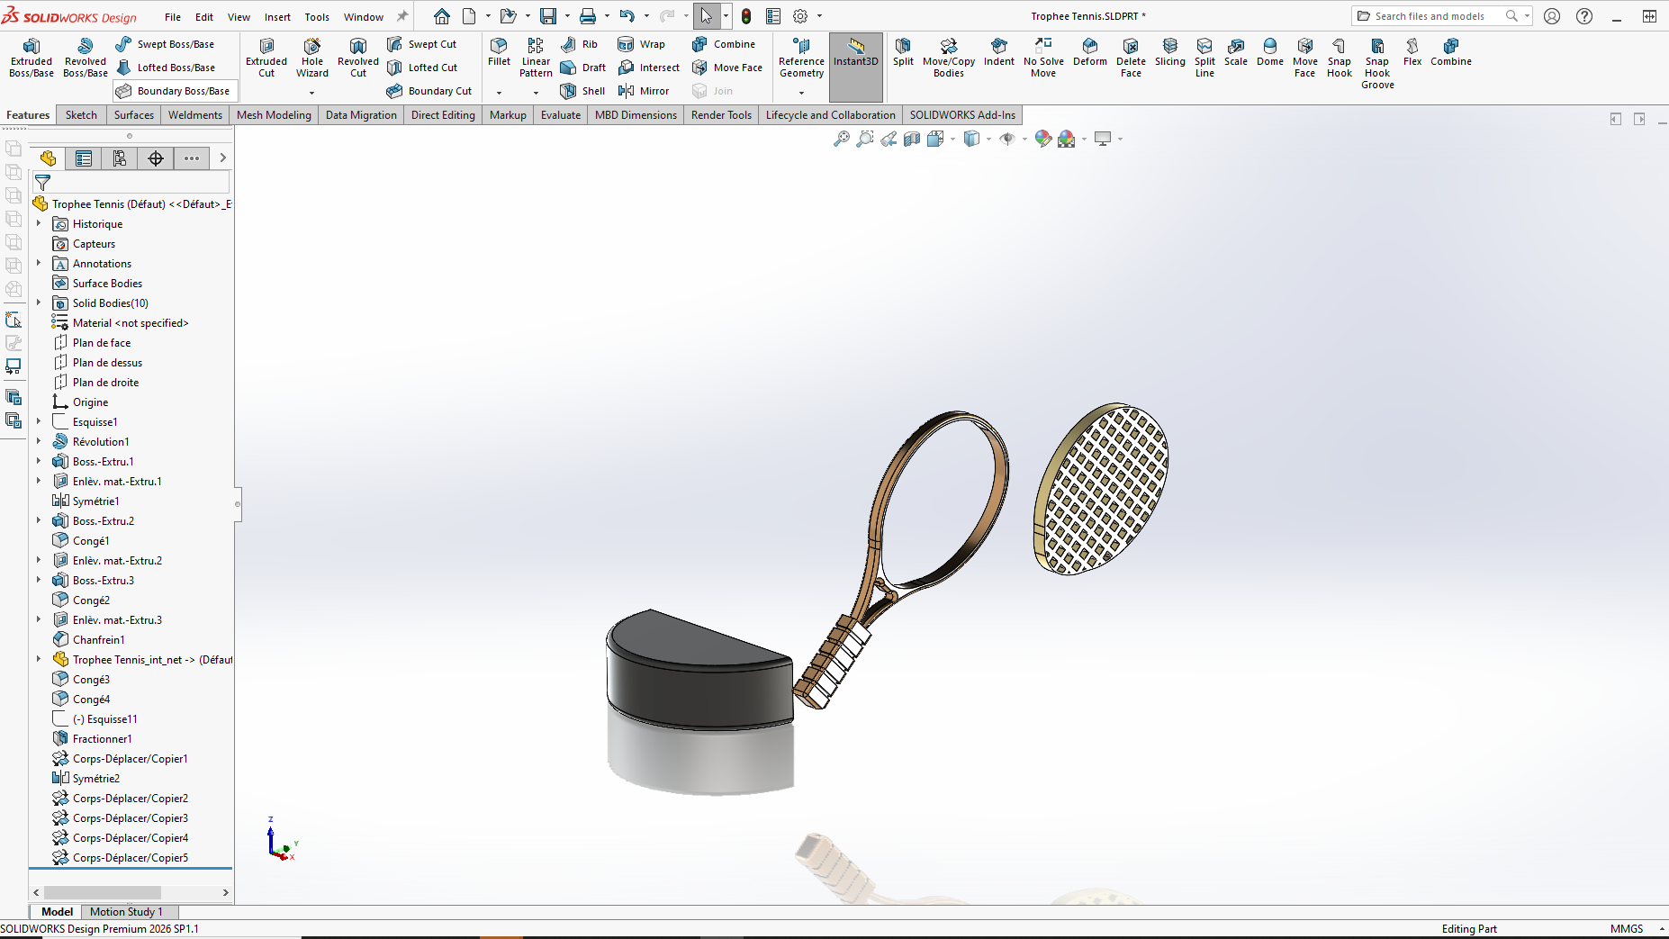
Task: Click the Intersect tool
Action: coord(648,68)
